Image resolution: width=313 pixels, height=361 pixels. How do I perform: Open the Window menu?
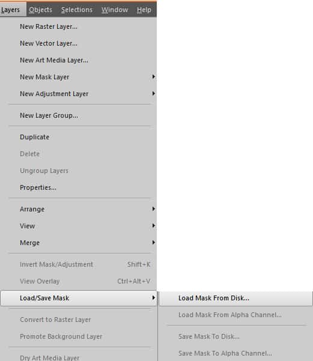(x=115, y=10)
